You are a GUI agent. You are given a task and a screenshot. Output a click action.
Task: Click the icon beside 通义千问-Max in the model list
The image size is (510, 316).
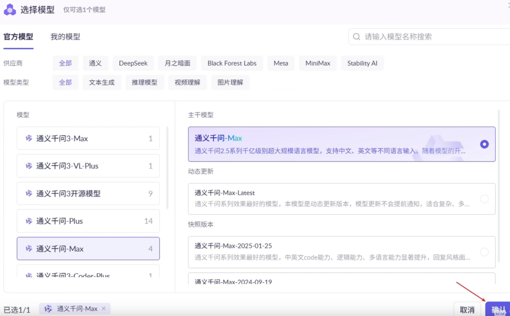29,248
